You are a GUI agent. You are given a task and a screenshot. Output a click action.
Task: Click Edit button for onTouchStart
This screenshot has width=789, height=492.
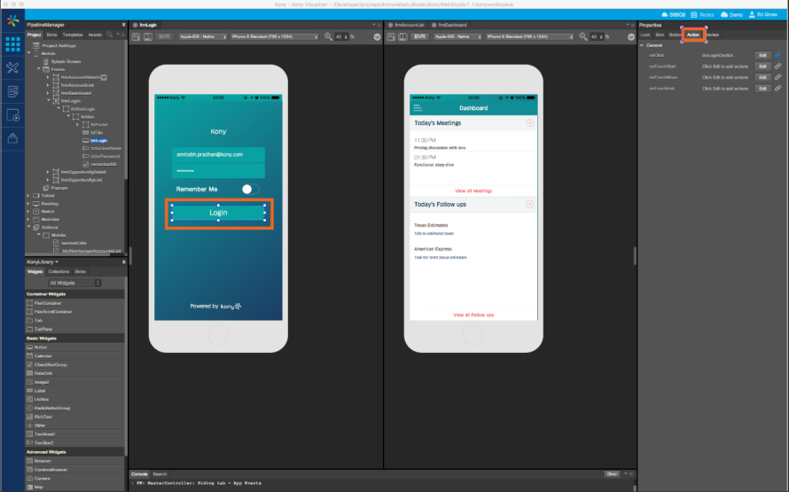[762, 66]
